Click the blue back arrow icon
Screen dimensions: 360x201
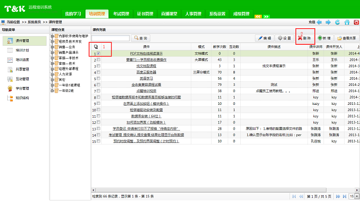coord(319,22)
